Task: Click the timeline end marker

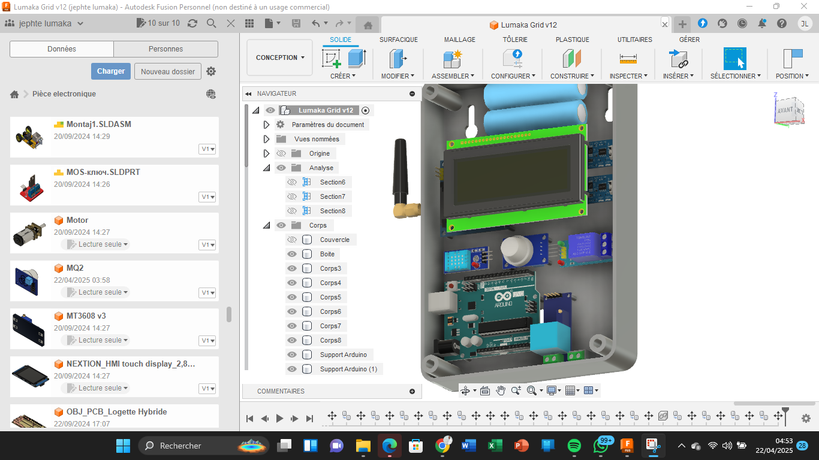Action: click(785, 412)
